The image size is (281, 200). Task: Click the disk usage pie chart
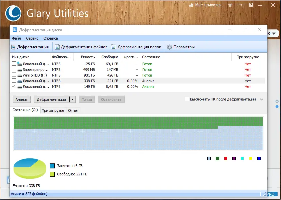[x=30, y=168]
